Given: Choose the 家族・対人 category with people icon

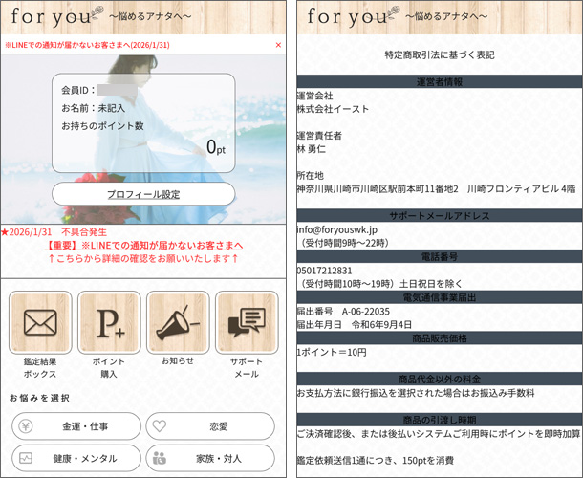Looking at the screenshot, I should (x=212, y=458).
